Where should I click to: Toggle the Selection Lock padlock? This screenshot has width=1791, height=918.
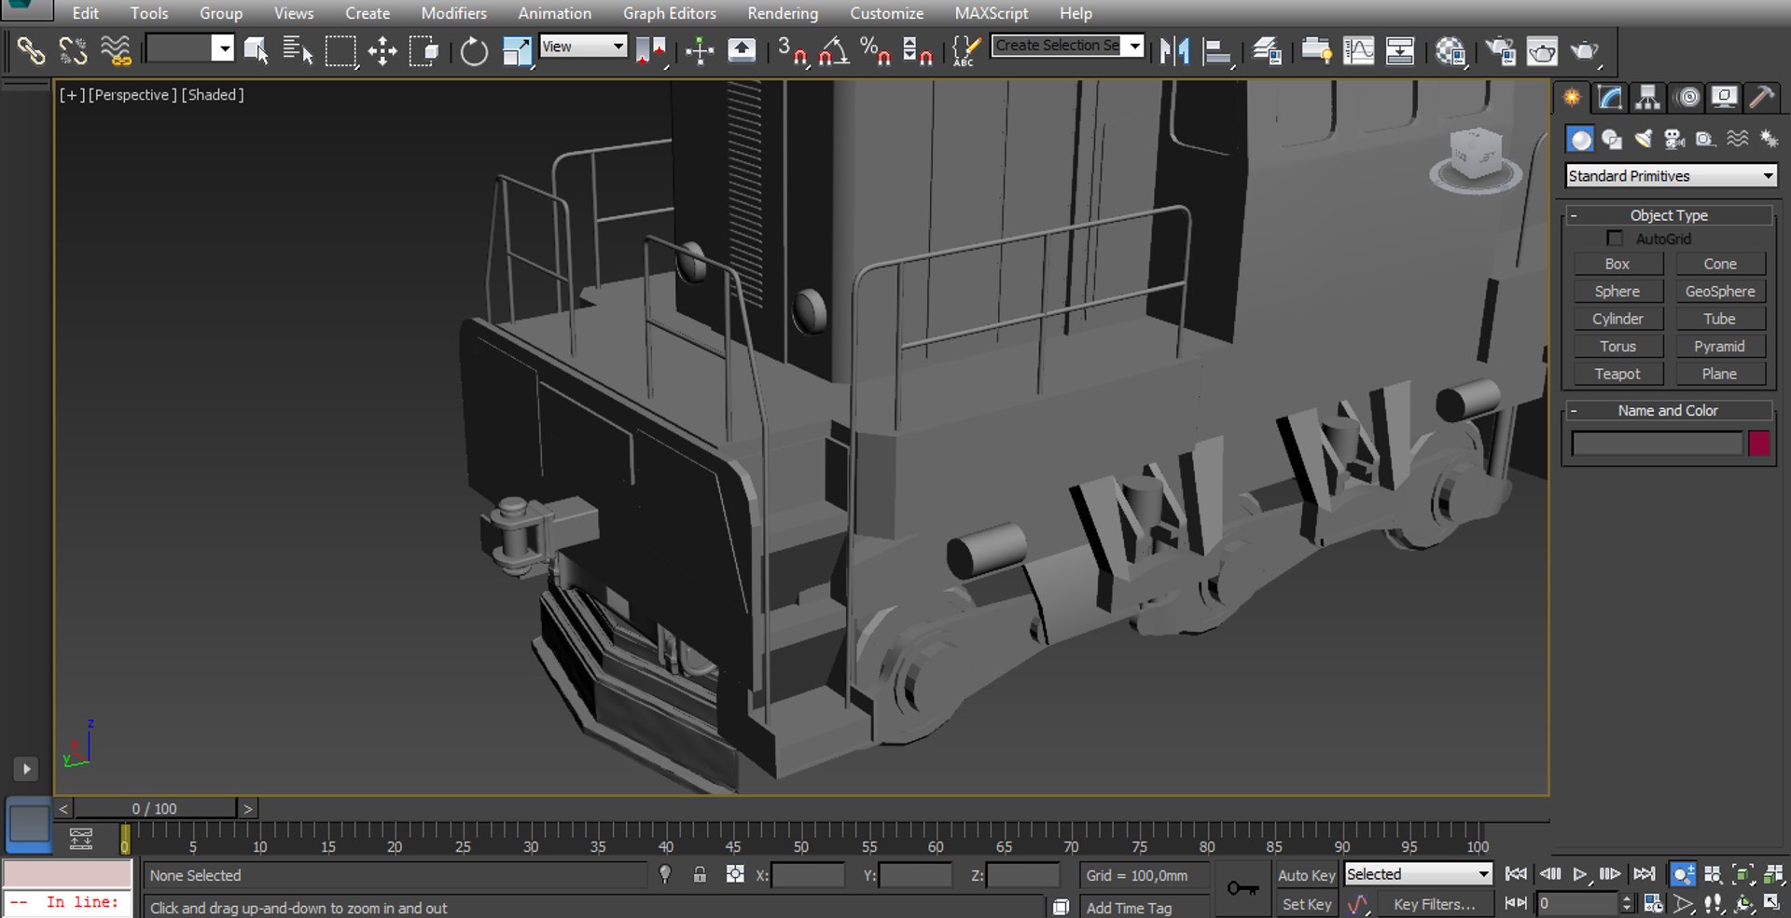[x=700, y=874]
